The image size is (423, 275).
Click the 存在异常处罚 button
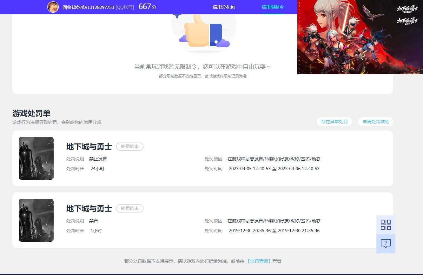point(334,122)
